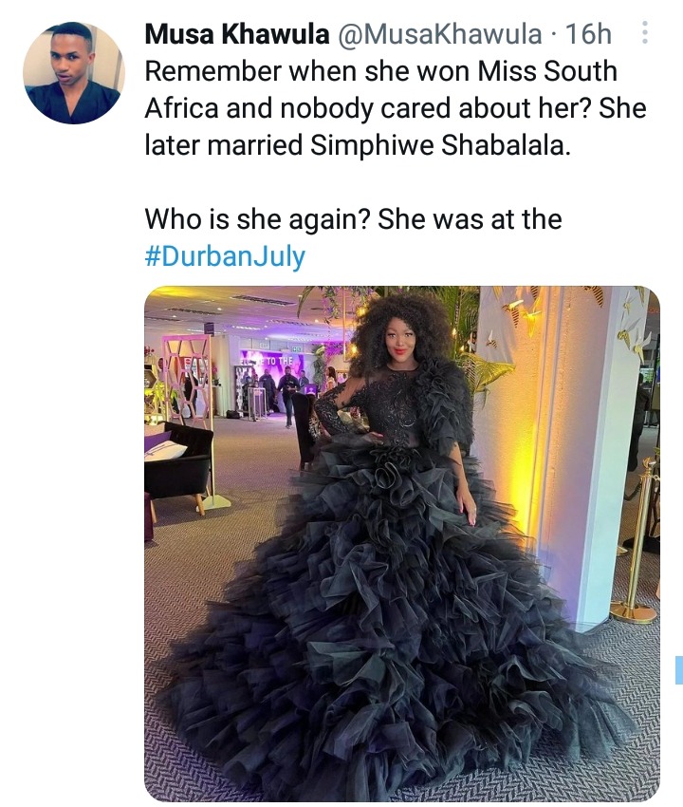Click the words 'Miss South' in the tweet
This screenshot has width=683, height=807.
point(547,71)
